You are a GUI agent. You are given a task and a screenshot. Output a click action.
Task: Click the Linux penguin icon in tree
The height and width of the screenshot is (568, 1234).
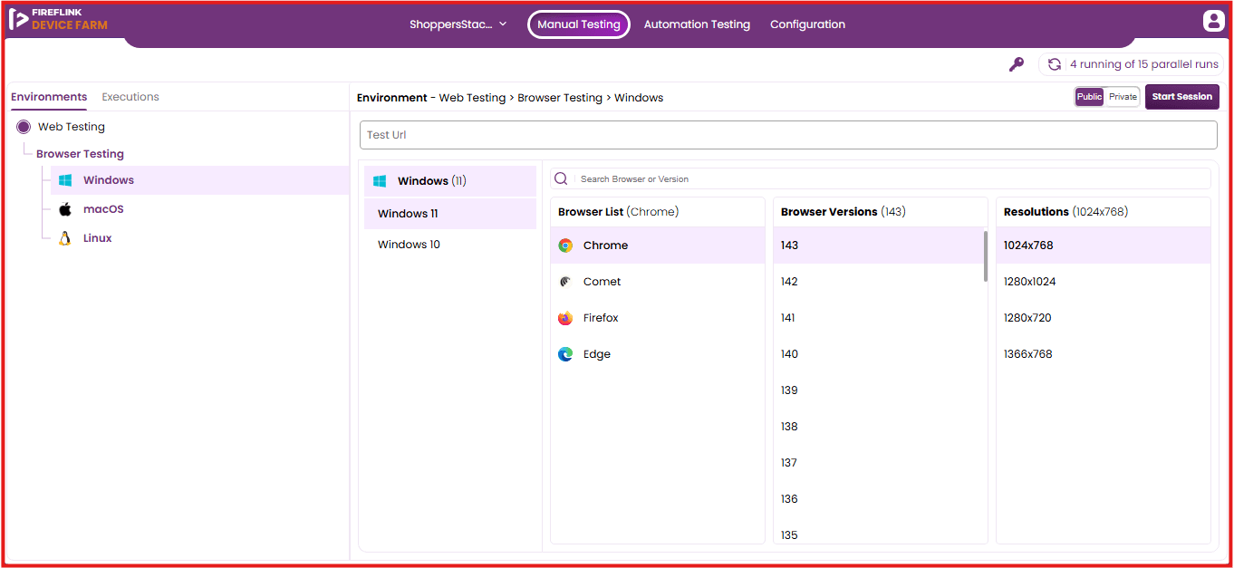click(64, 238)
